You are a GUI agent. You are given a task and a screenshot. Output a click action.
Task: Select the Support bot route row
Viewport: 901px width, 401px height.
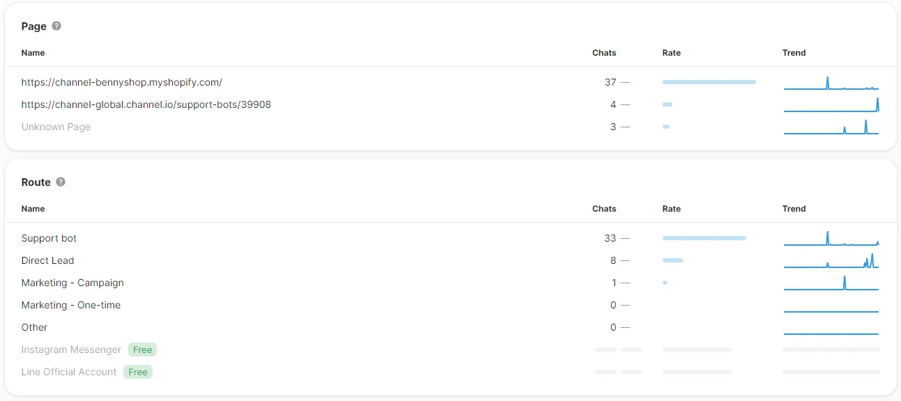[x=49, y=238]
